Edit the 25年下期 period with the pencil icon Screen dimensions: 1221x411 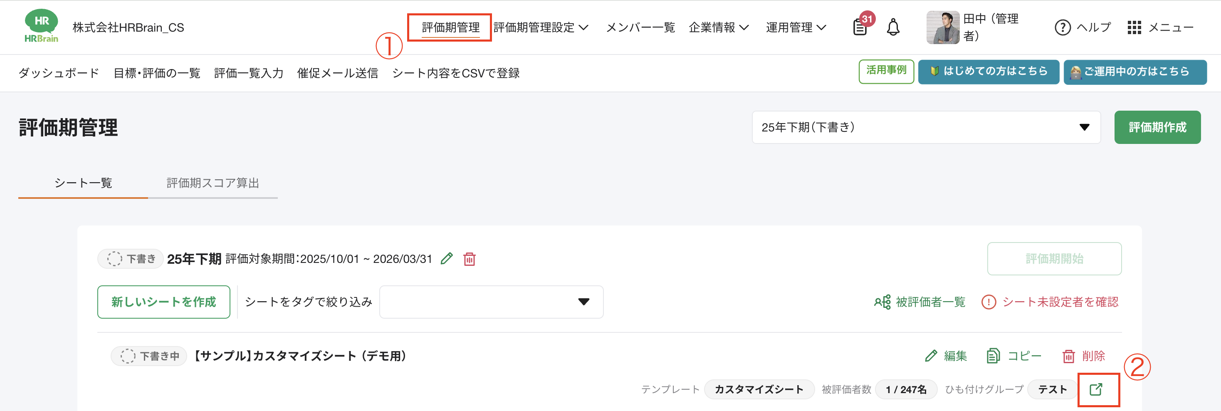[446, 259]
